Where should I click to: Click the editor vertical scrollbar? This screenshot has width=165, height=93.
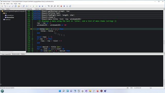[164, 31]
